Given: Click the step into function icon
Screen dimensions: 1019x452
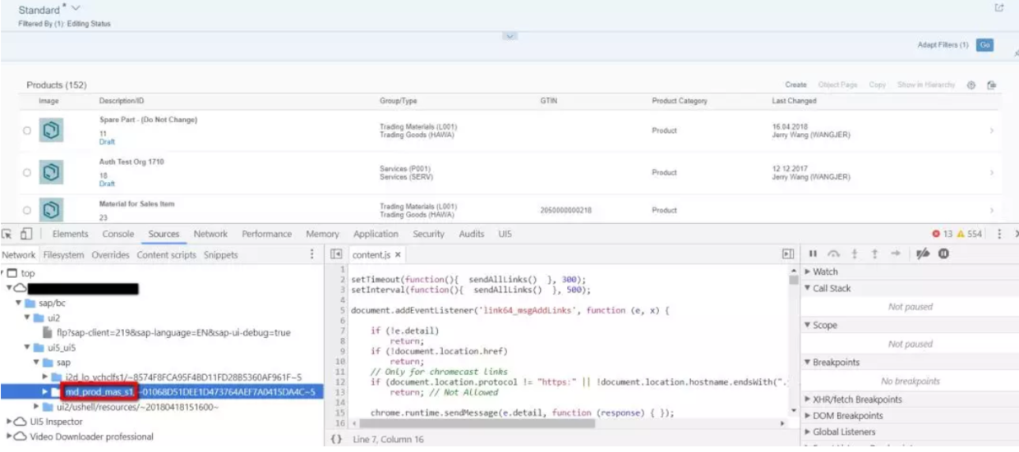Looking at the screenshot, I should point(855,254).
